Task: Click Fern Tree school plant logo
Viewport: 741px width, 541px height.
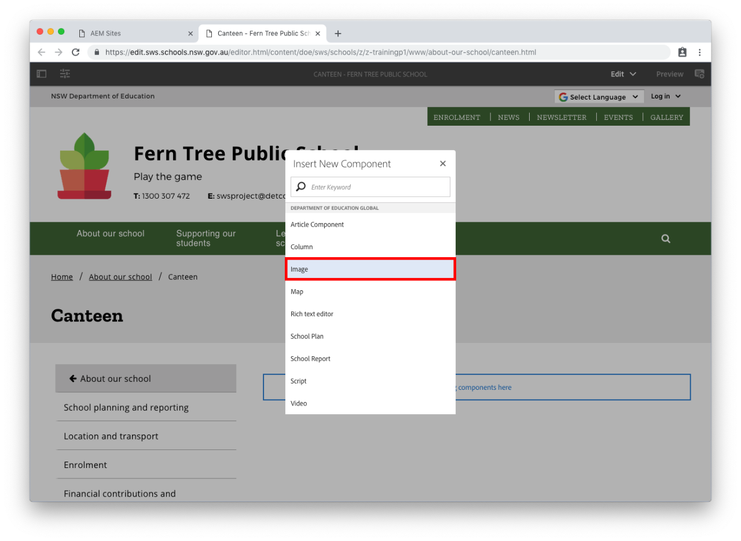Action: pyautogui.click(x=85, y=166)
